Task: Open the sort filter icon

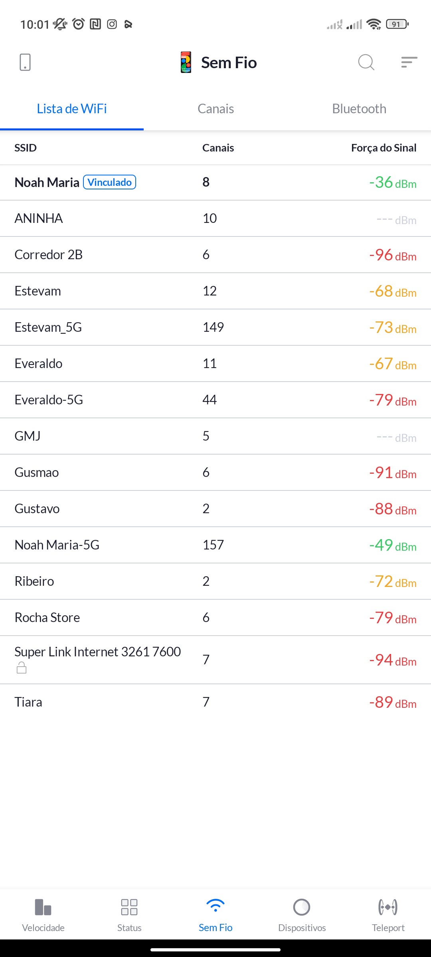Action: tap(409, 62)
